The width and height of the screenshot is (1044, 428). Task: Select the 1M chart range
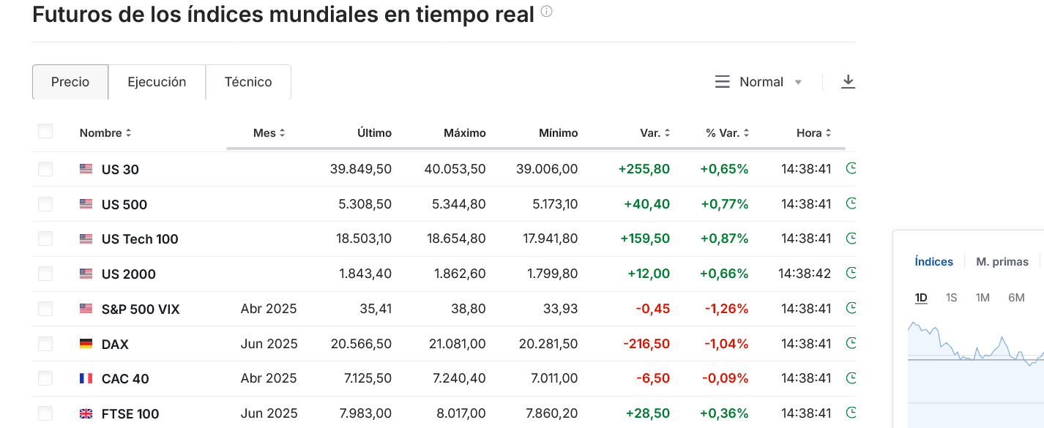click(983, 298)
